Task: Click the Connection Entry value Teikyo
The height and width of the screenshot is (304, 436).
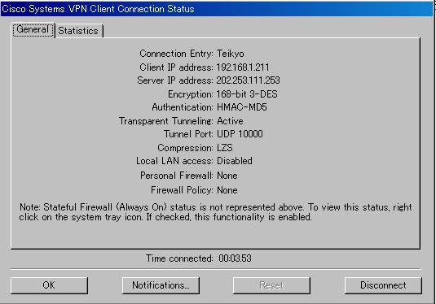Action: pos(231,54)
